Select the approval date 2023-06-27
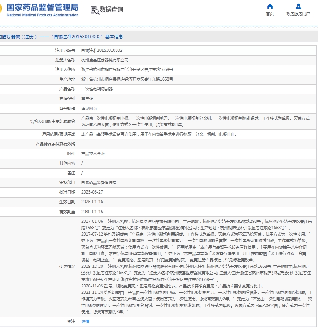The width and height of the screenshot is (318, 330). [92, 192]
